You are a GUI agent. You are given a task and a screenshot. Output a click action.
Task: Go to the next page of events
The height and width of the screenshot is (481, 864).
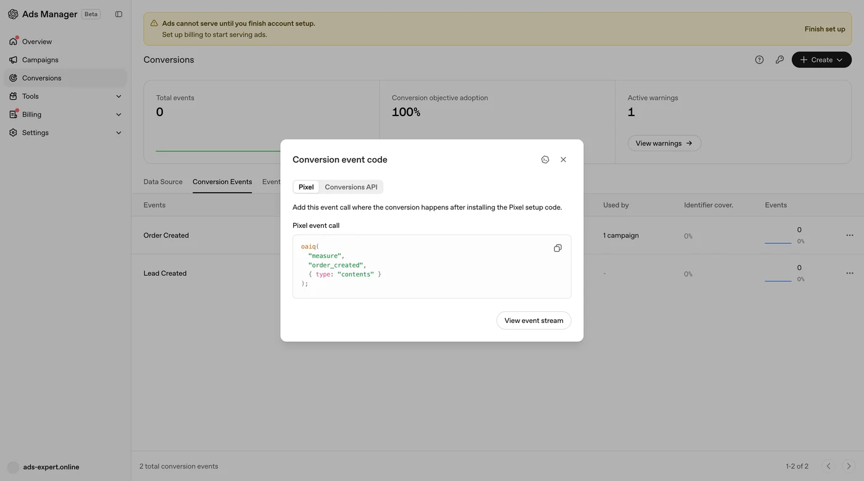pos(849,466)
